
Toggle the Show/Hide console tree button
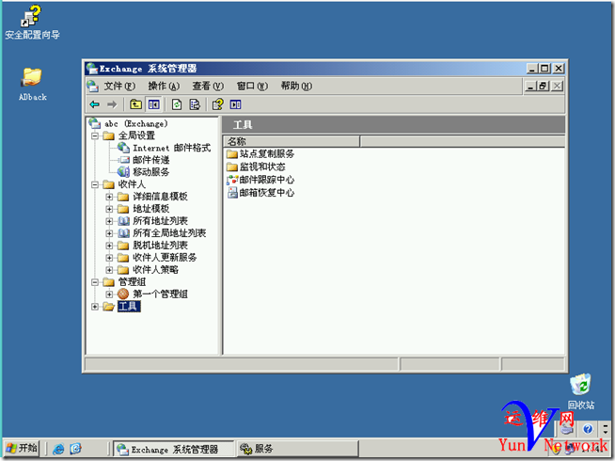(x=154, y=104)
